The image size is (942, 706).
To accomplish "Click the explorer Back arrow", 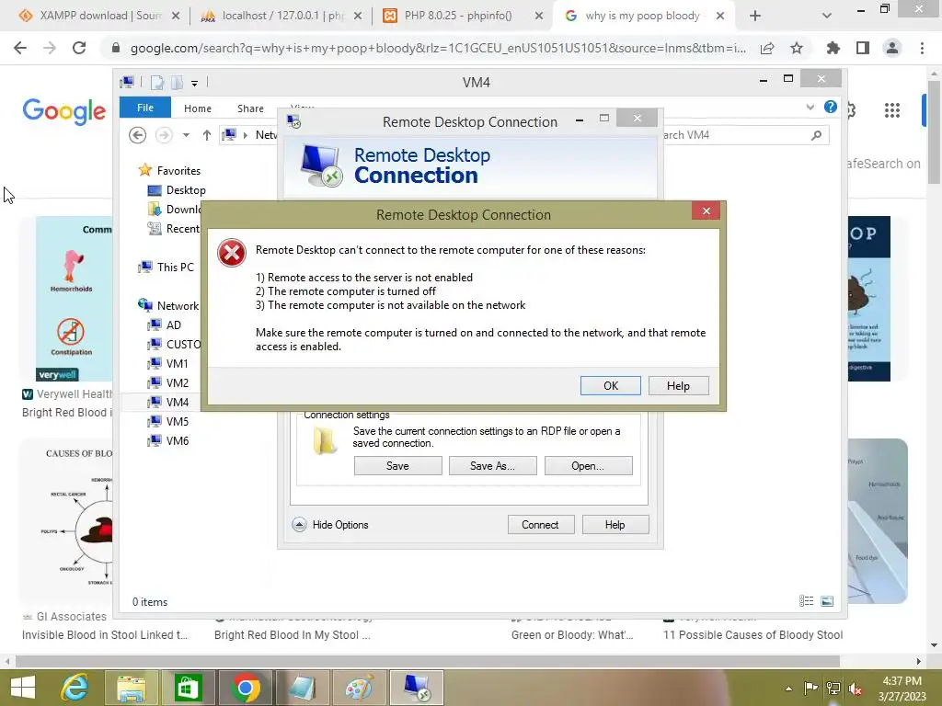I will tap(138, 135).
